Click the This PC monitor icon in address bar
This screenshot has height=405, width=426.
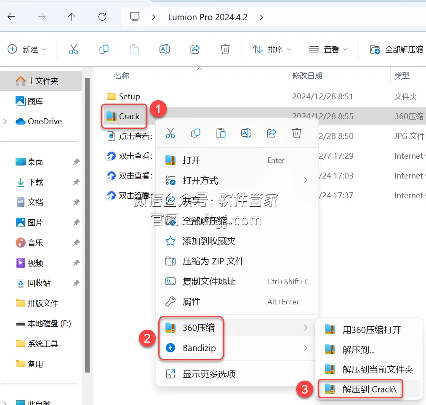click(x=134, y=17)
